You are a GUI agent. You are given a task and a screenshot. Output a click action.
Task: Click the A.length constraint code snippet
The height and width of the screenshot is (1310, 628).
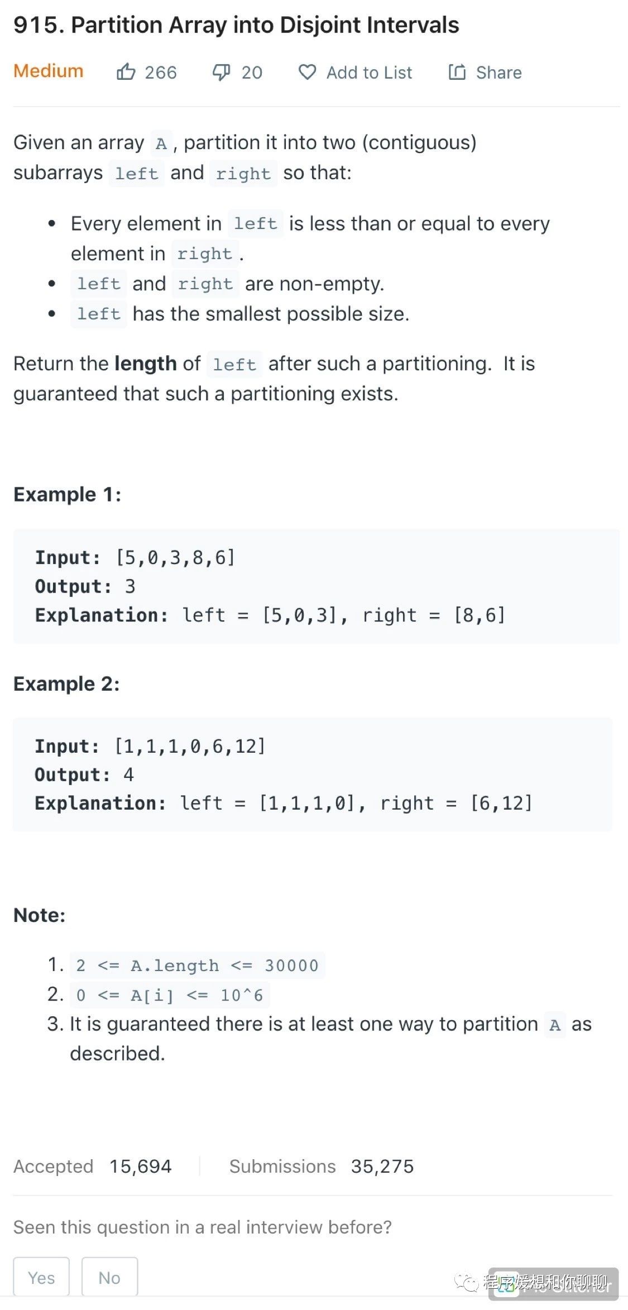(x=197, y=965)
